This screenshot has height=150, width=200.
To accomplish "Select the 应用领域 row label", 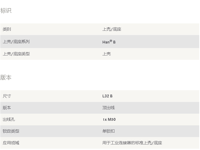I will 11,143.
